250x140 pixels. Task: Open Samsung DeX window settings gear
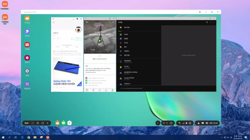point(200,12)
